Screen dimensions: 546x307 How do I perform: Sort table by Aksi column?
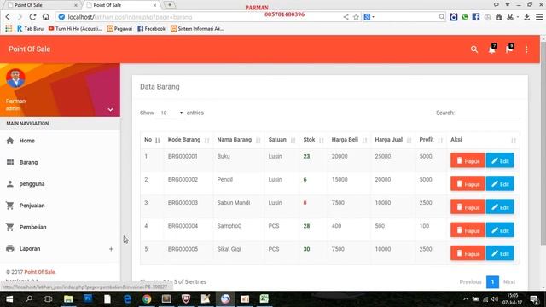click(483, 140)
